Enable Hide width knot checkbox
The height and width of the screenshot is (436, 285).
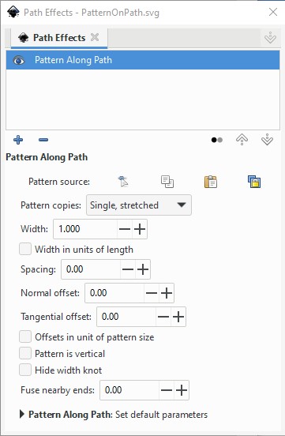(25, 370)
